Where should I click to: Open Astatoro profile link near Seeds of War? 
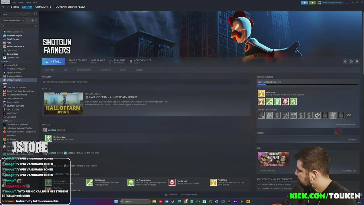point(52,130)
